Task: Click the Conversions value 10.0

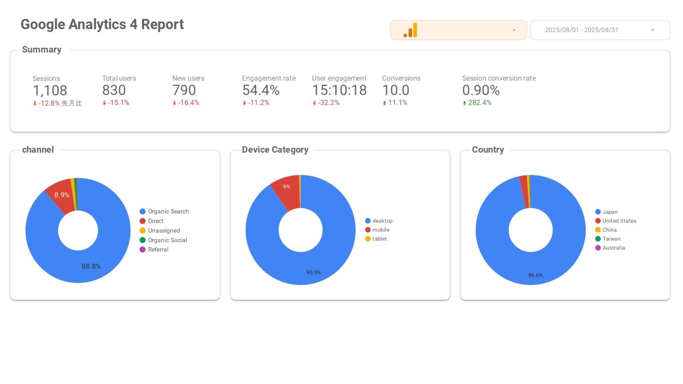Action: pos(396,90)
